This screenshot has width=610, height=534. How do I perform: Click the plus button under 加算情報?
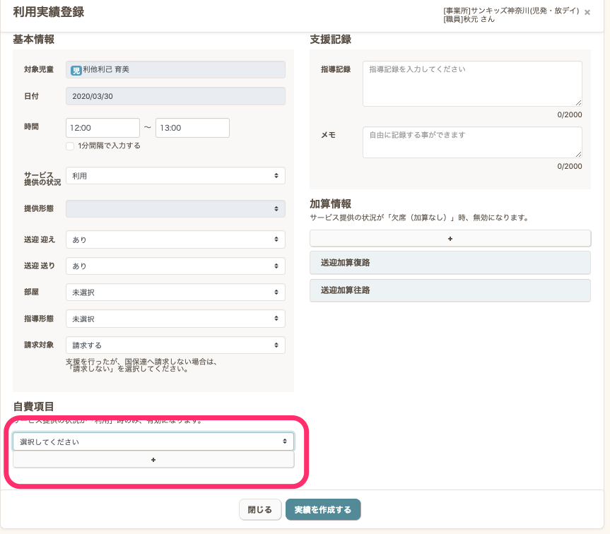(x=450, y=239)
